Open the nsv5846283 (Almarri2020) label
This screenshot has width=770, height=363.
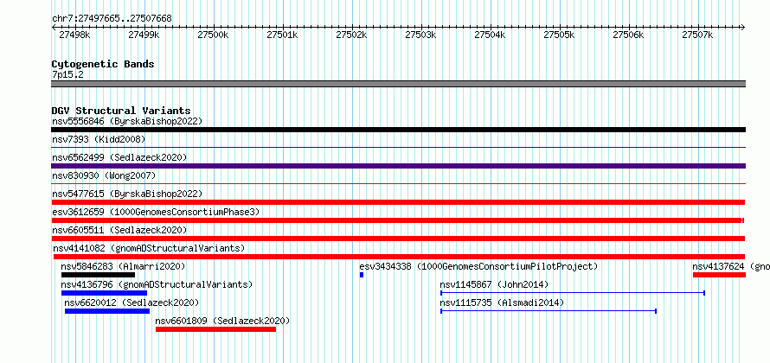coord(123,266)
